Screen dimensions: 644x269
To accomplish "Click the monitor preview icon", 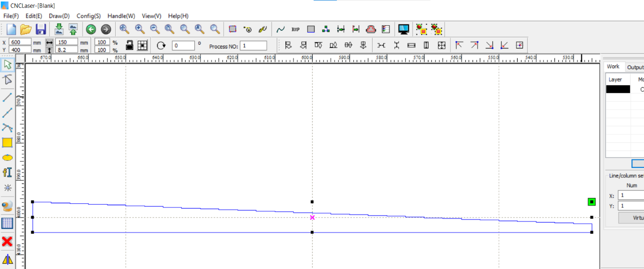I will tap(404, 29).
